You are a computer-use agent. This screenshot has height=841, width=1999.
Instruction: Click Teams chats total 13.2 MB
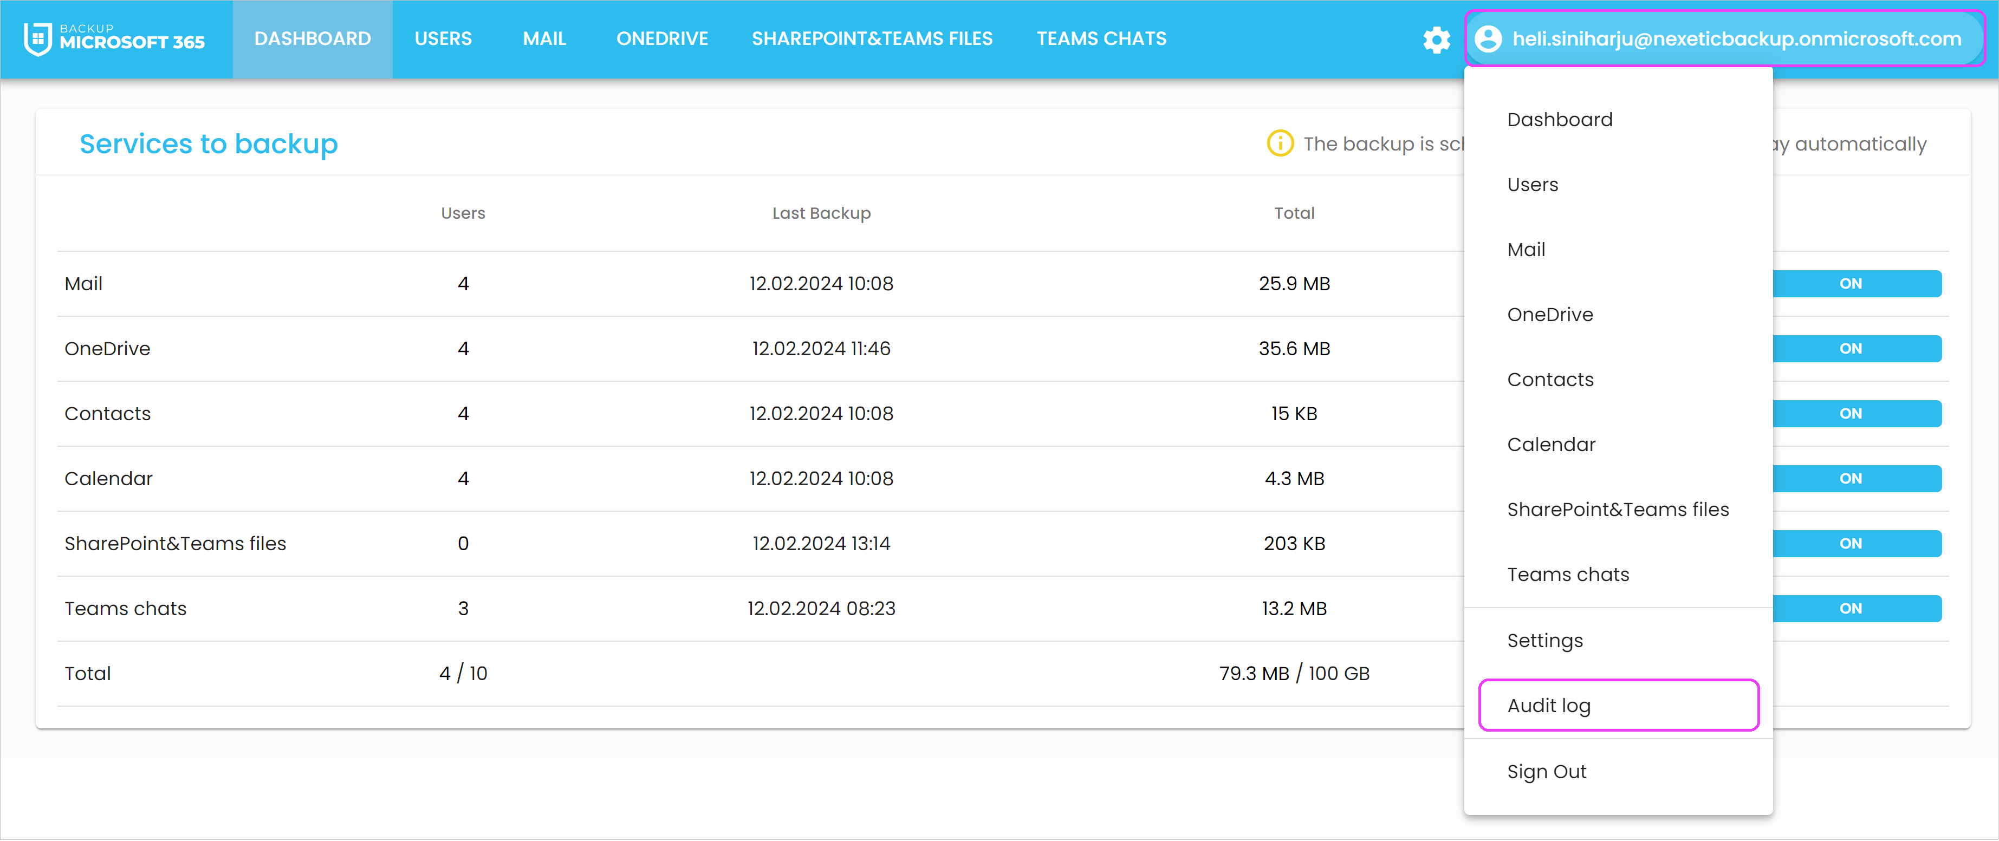(1294, 609)
